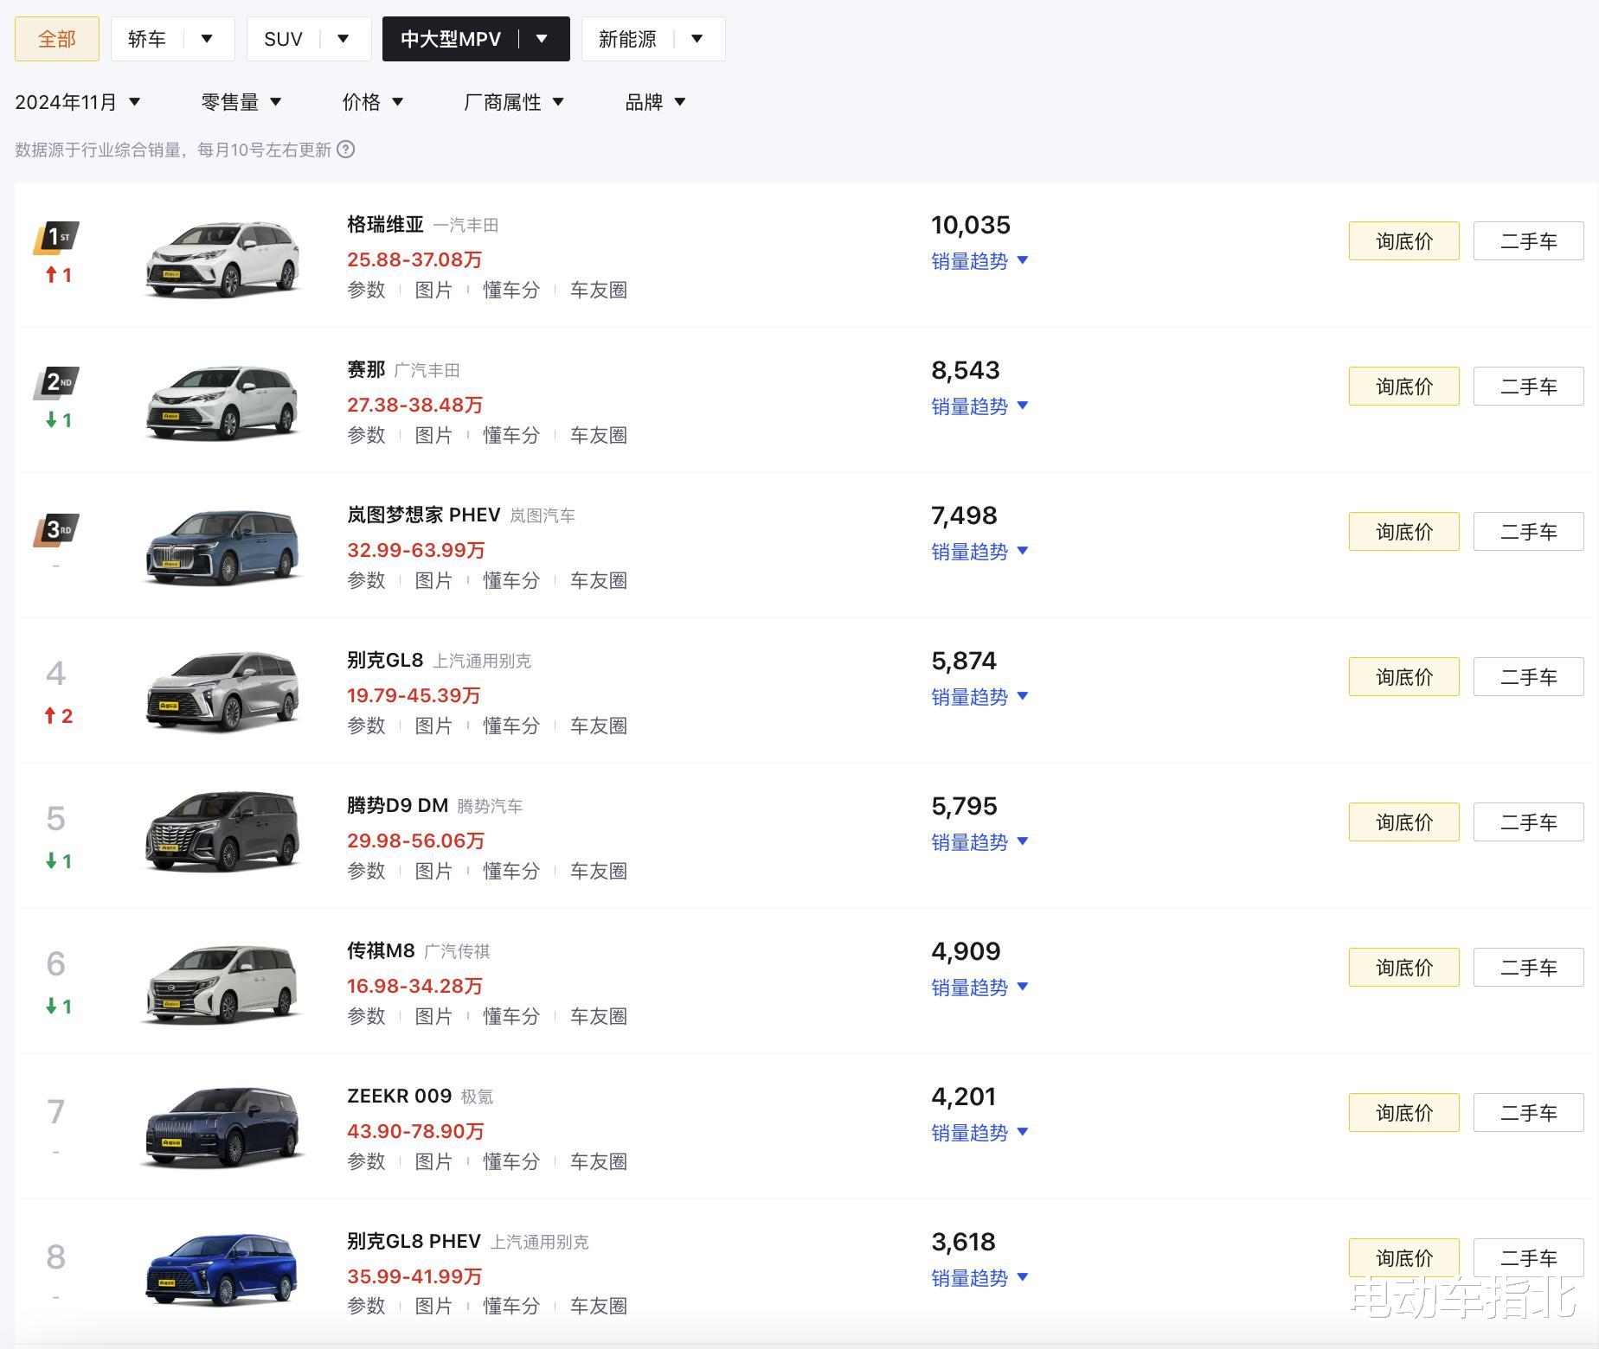Click 二手车 button for 传祺M8
Image resolution: width=1599 pixels, height=1349 pixels.
[1528, 968]
